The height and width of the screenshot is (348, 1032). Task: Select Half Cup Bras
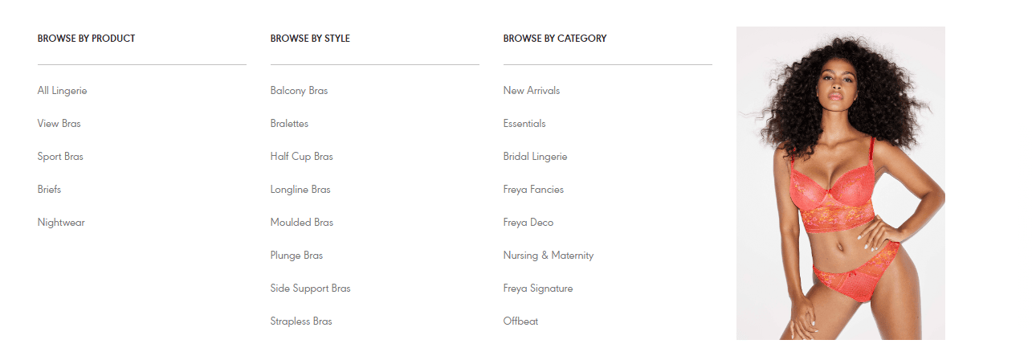pos(301,157)
